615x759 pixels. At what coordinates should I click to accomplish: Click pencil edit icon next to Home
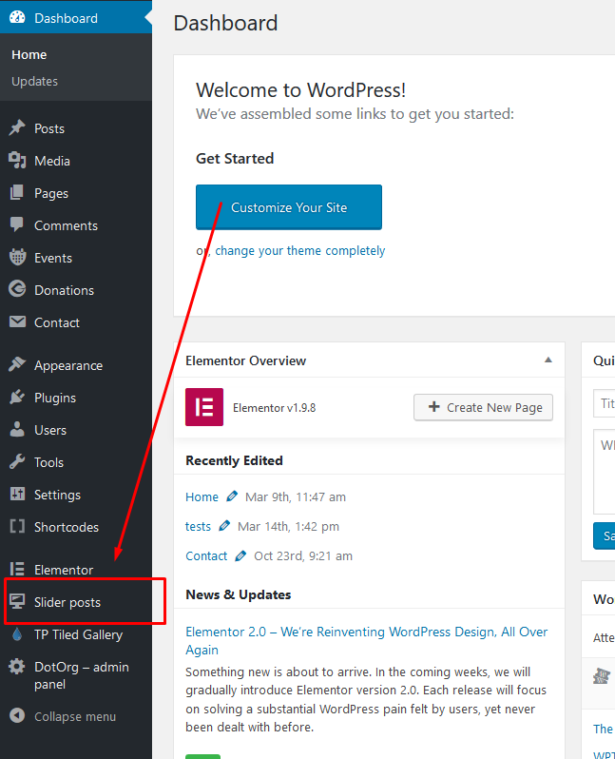coord(232,496)
